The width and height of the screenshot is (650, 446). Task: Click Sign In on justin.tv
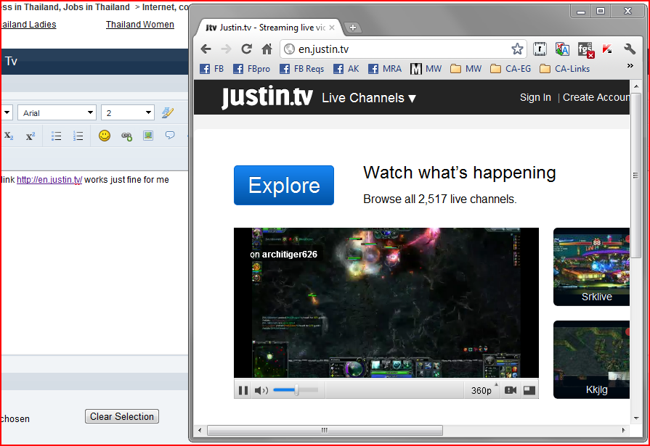click(535, 98)
